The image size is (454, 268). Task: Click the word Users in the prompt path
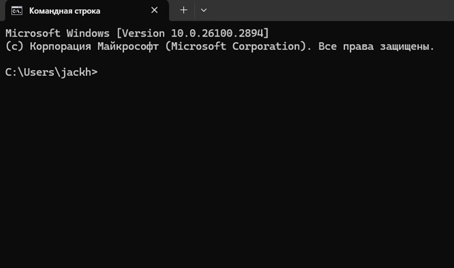coord(39,72)
